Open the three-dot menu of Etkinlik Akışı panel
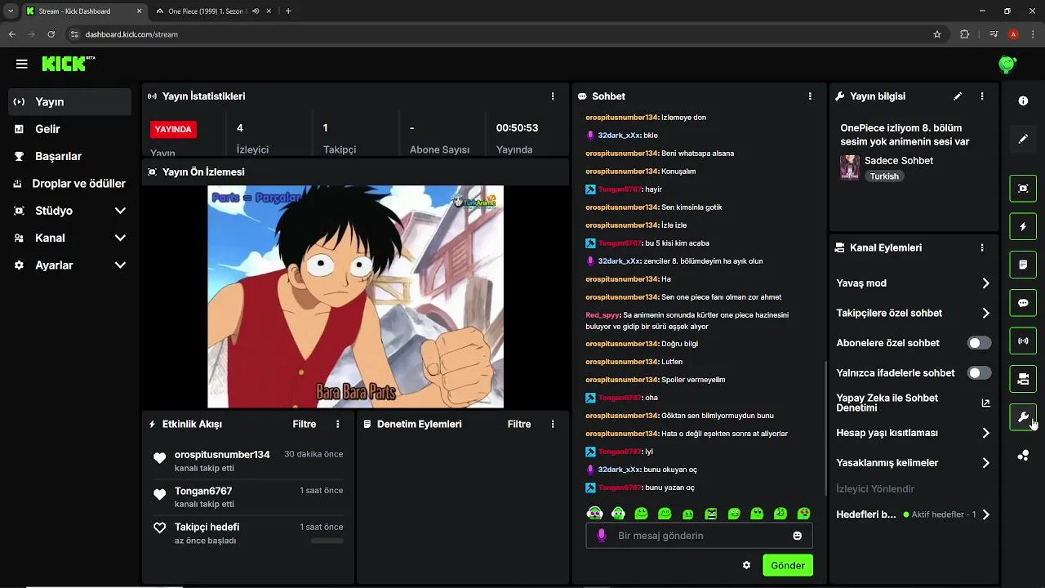 [x=337, y=424]
